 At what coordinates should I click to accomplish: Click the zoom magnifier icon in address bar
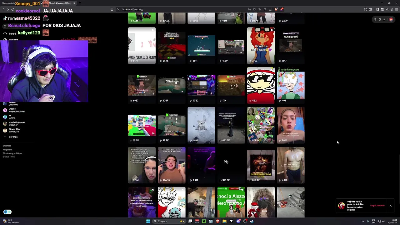point(265,9)
